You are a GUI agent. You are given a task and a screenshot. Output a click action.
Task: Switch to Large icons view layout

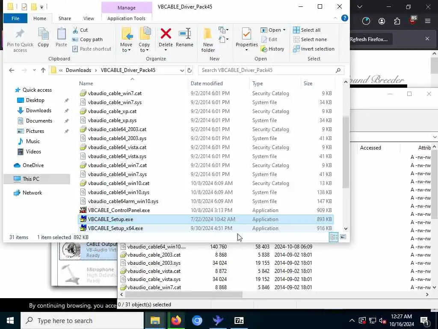tap(343, 237)
